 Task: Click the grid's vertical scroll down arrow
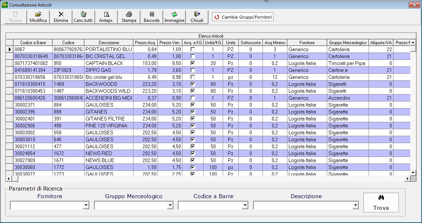tap(413, 172)
